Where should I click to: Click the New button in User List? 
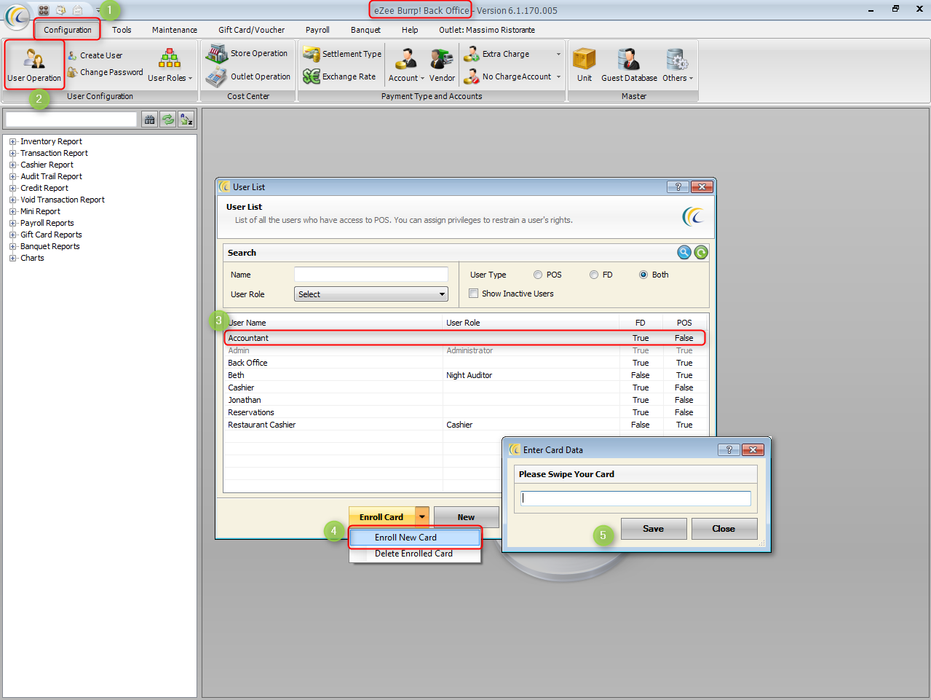[x=467, y=517]
